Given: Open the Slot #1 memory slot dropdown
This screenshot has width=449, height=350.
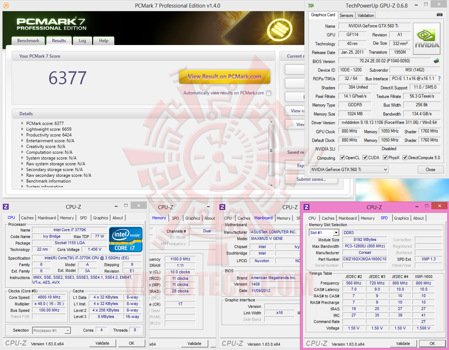Looking at the screenshot, I should pyautogui.click(x=324, y=233).
